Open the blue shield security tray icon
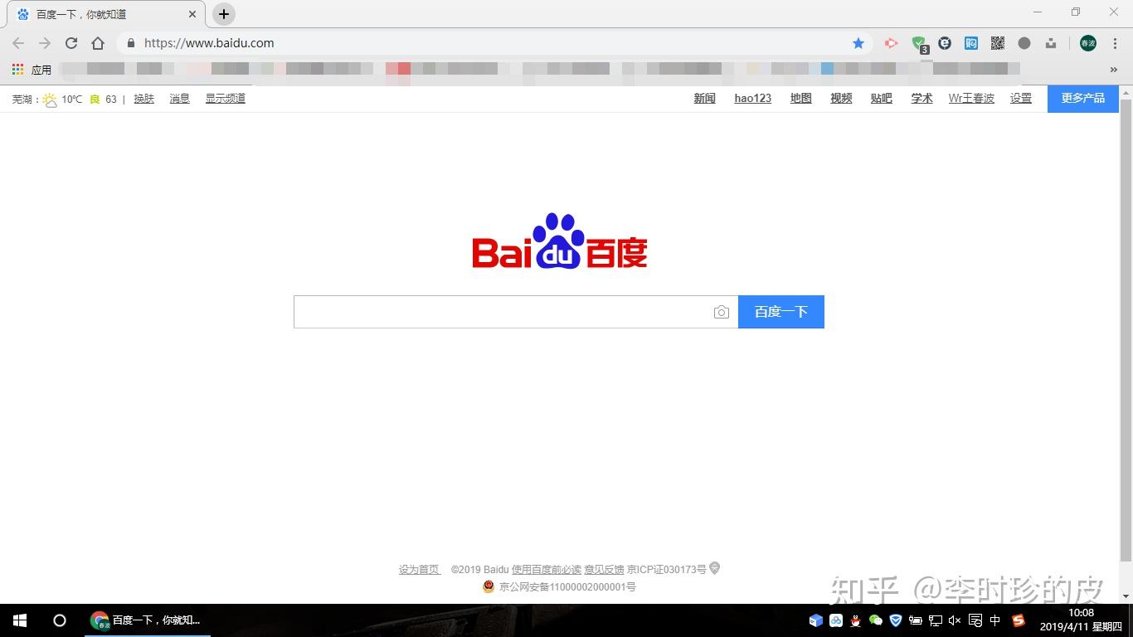1133x637 pixels. 896,620
